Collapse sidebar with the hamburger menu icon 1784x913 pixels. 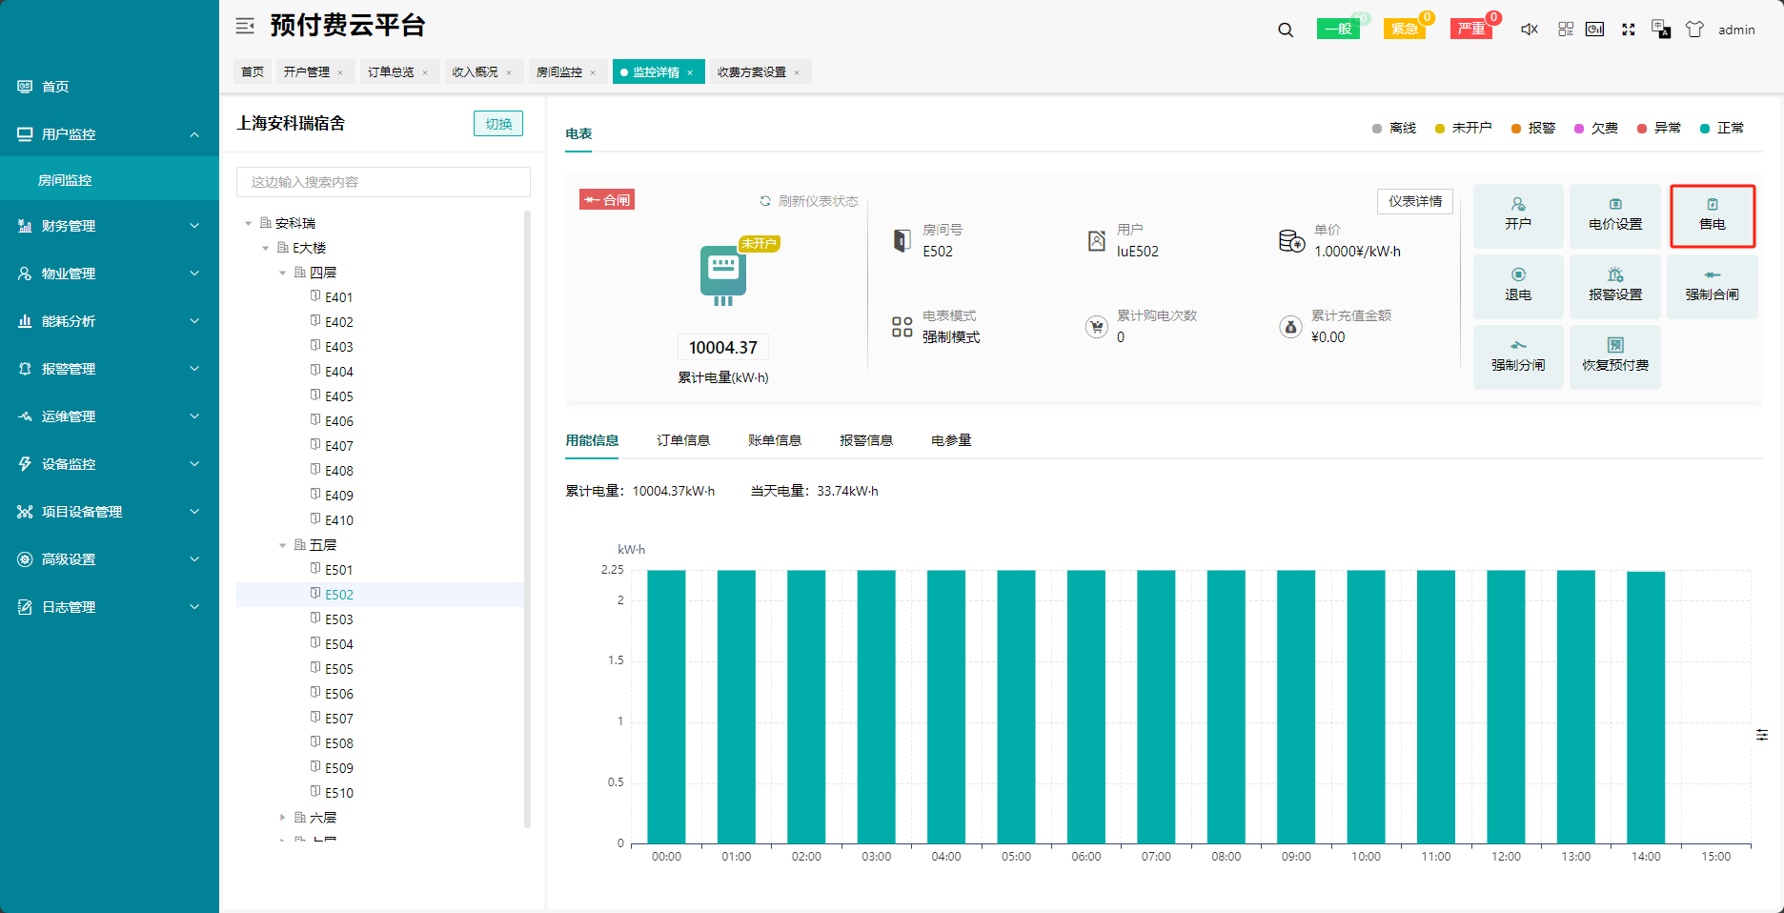[x=245, y=26]
